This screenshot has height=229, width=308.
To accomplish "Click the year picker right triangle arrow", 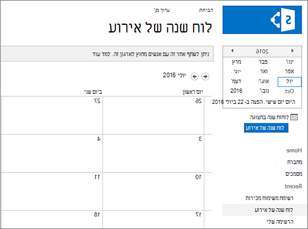I will (293, 51).
